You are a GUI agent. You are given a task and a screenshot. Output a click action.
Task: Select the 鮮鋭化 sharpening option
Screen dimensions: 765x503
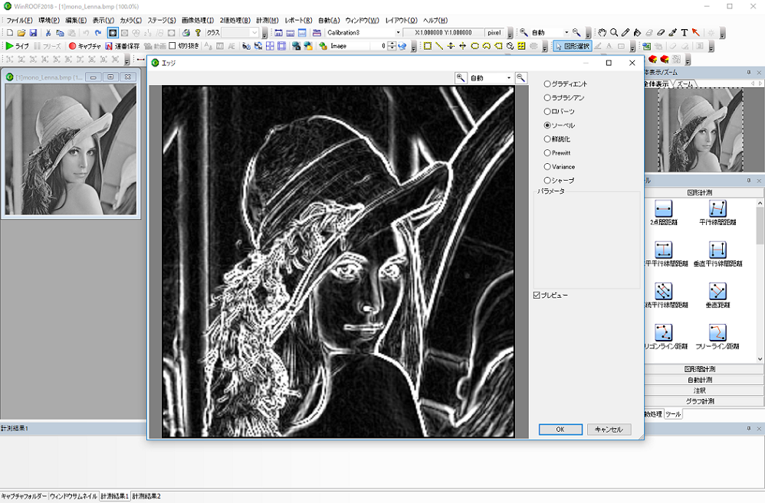tap(557, 139)
